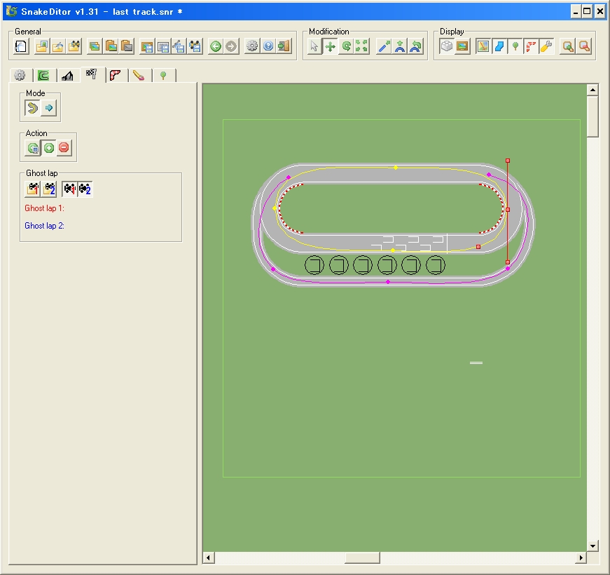Click the stacked landscape images icon
This screenshot has height=575, width=610.
[95, 46]
